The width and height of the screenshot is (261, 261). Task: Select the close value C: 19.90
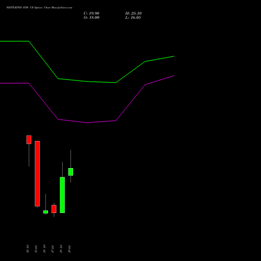point(91,14)
